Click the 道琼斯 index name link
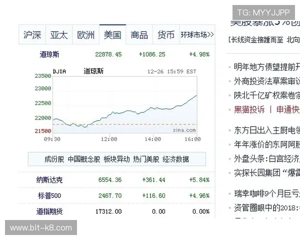This screenshot has height=240, width=300. pos(49,54)
